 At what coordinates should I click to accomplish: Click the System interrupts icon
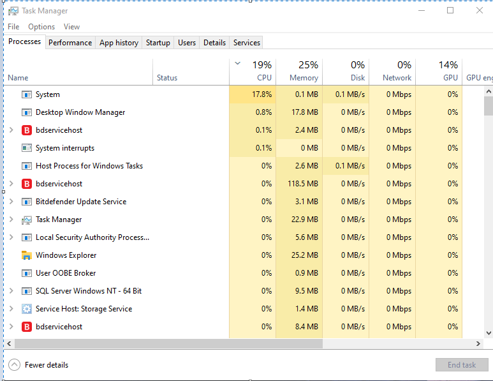(27, 148)
